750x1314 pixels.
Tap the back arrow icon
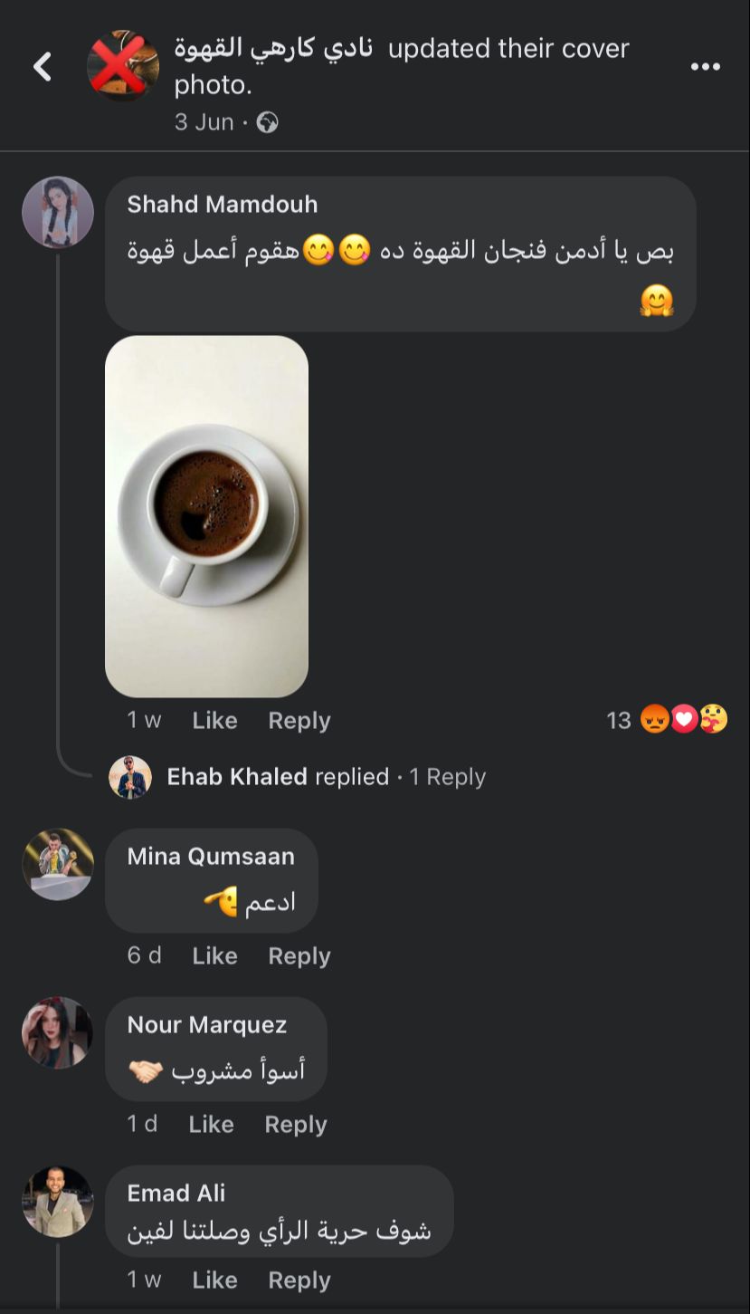click(x=43, y=66)
